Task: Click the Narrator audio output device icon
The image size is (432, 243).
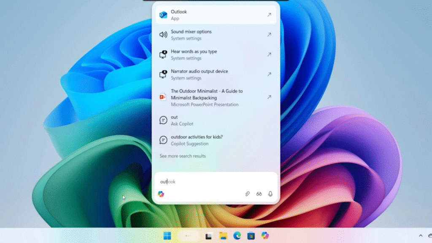Action: (x=163, y=74)
